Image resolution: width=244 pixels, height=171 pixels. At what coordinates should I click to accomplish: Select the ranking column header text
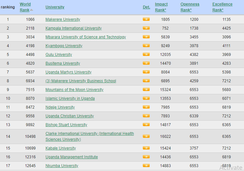click(x=8, y=7)
